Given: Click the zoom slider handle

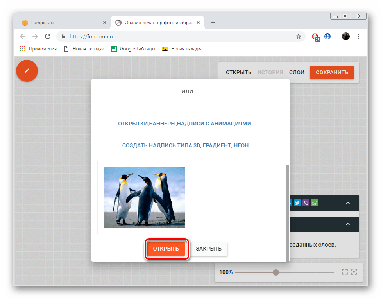Looking at the screenshot, I should pos(276,272).
